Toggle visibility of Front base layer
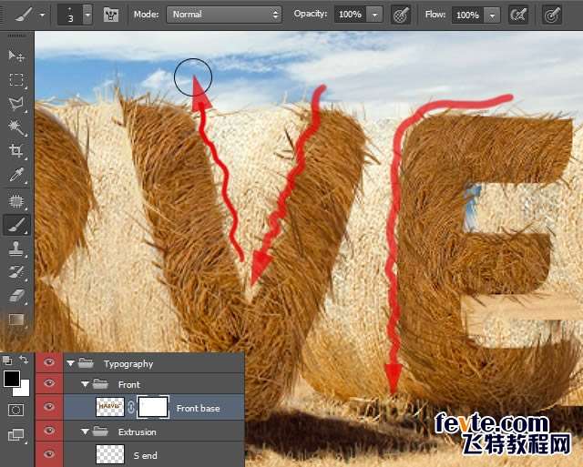583x467 pixels. click(x=49, y=408)
